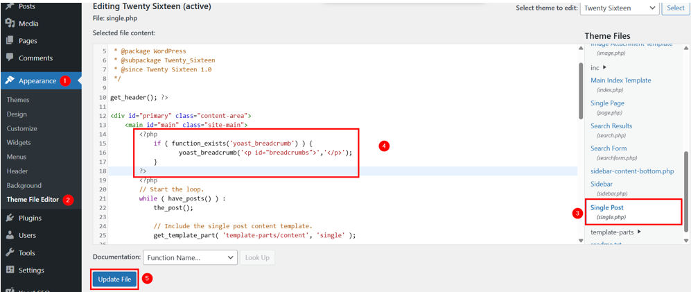Click the div id="primary" code line
Viewport: 691px width, 292px height.
181,116
